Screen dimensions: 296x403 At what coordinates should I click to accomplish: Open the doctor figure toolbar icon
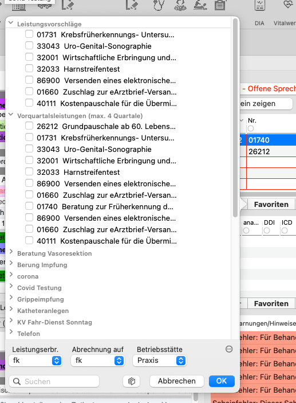tap(180, 5)
